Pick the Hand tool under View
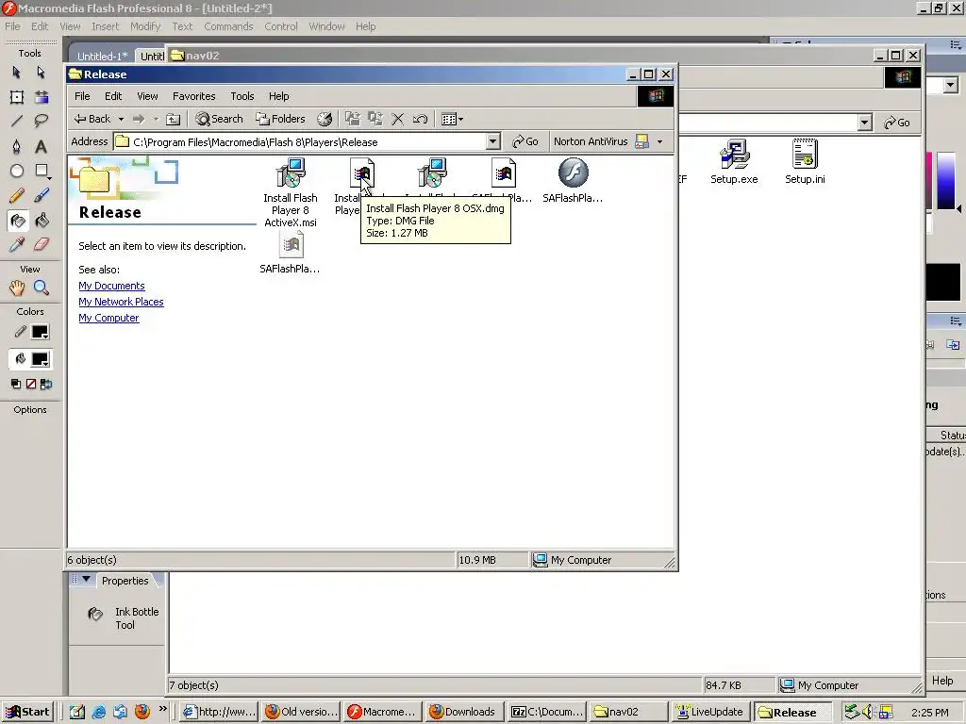Viewport: 966px width, 724px height. pyautogui.click(x=17, y=288)
